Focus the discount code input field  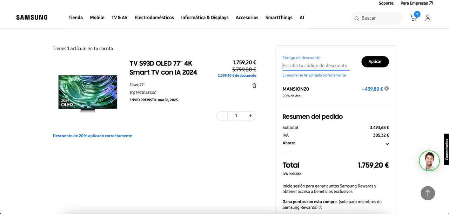click(x=316, y=65)
